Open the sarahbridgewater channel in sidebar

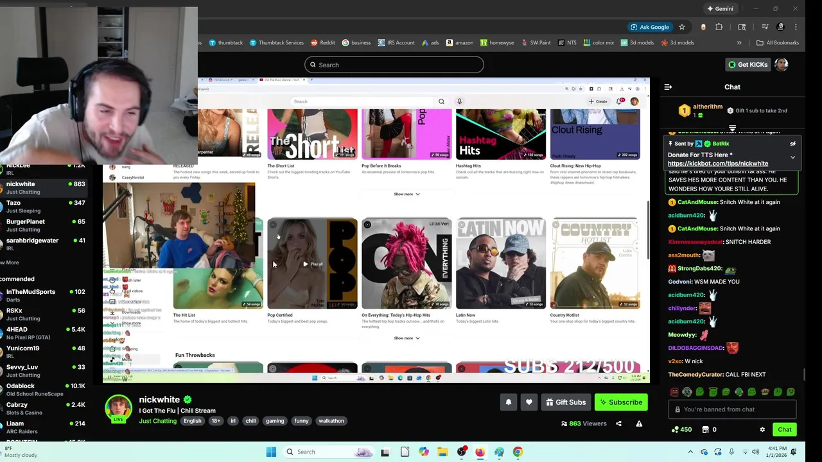(42, 244)
